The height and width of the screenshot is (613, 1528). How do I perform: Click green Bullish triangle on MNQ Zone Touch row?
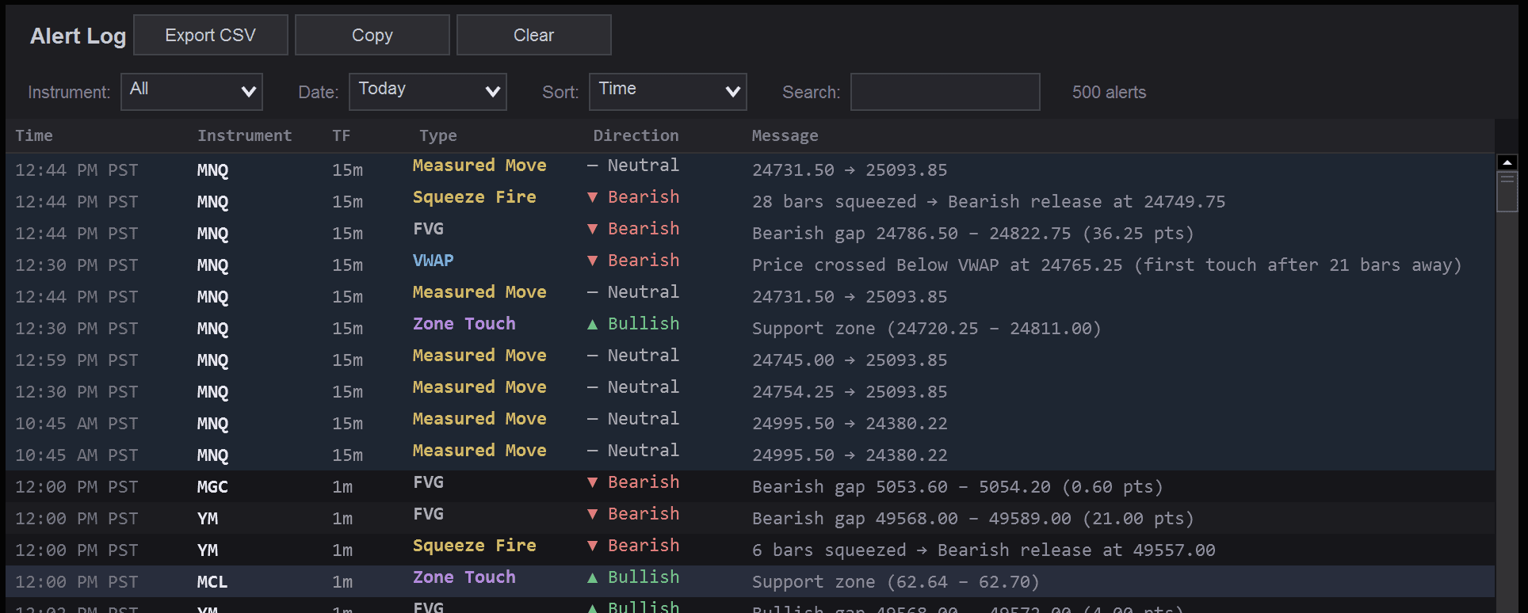[592, 324]
